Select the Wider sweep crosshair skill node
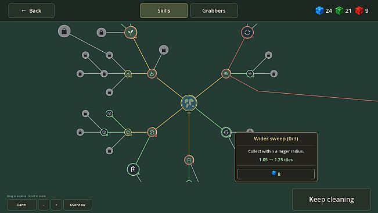Image resolution: width=378 pixels, height=213 pixels. (x=226, y=132)
